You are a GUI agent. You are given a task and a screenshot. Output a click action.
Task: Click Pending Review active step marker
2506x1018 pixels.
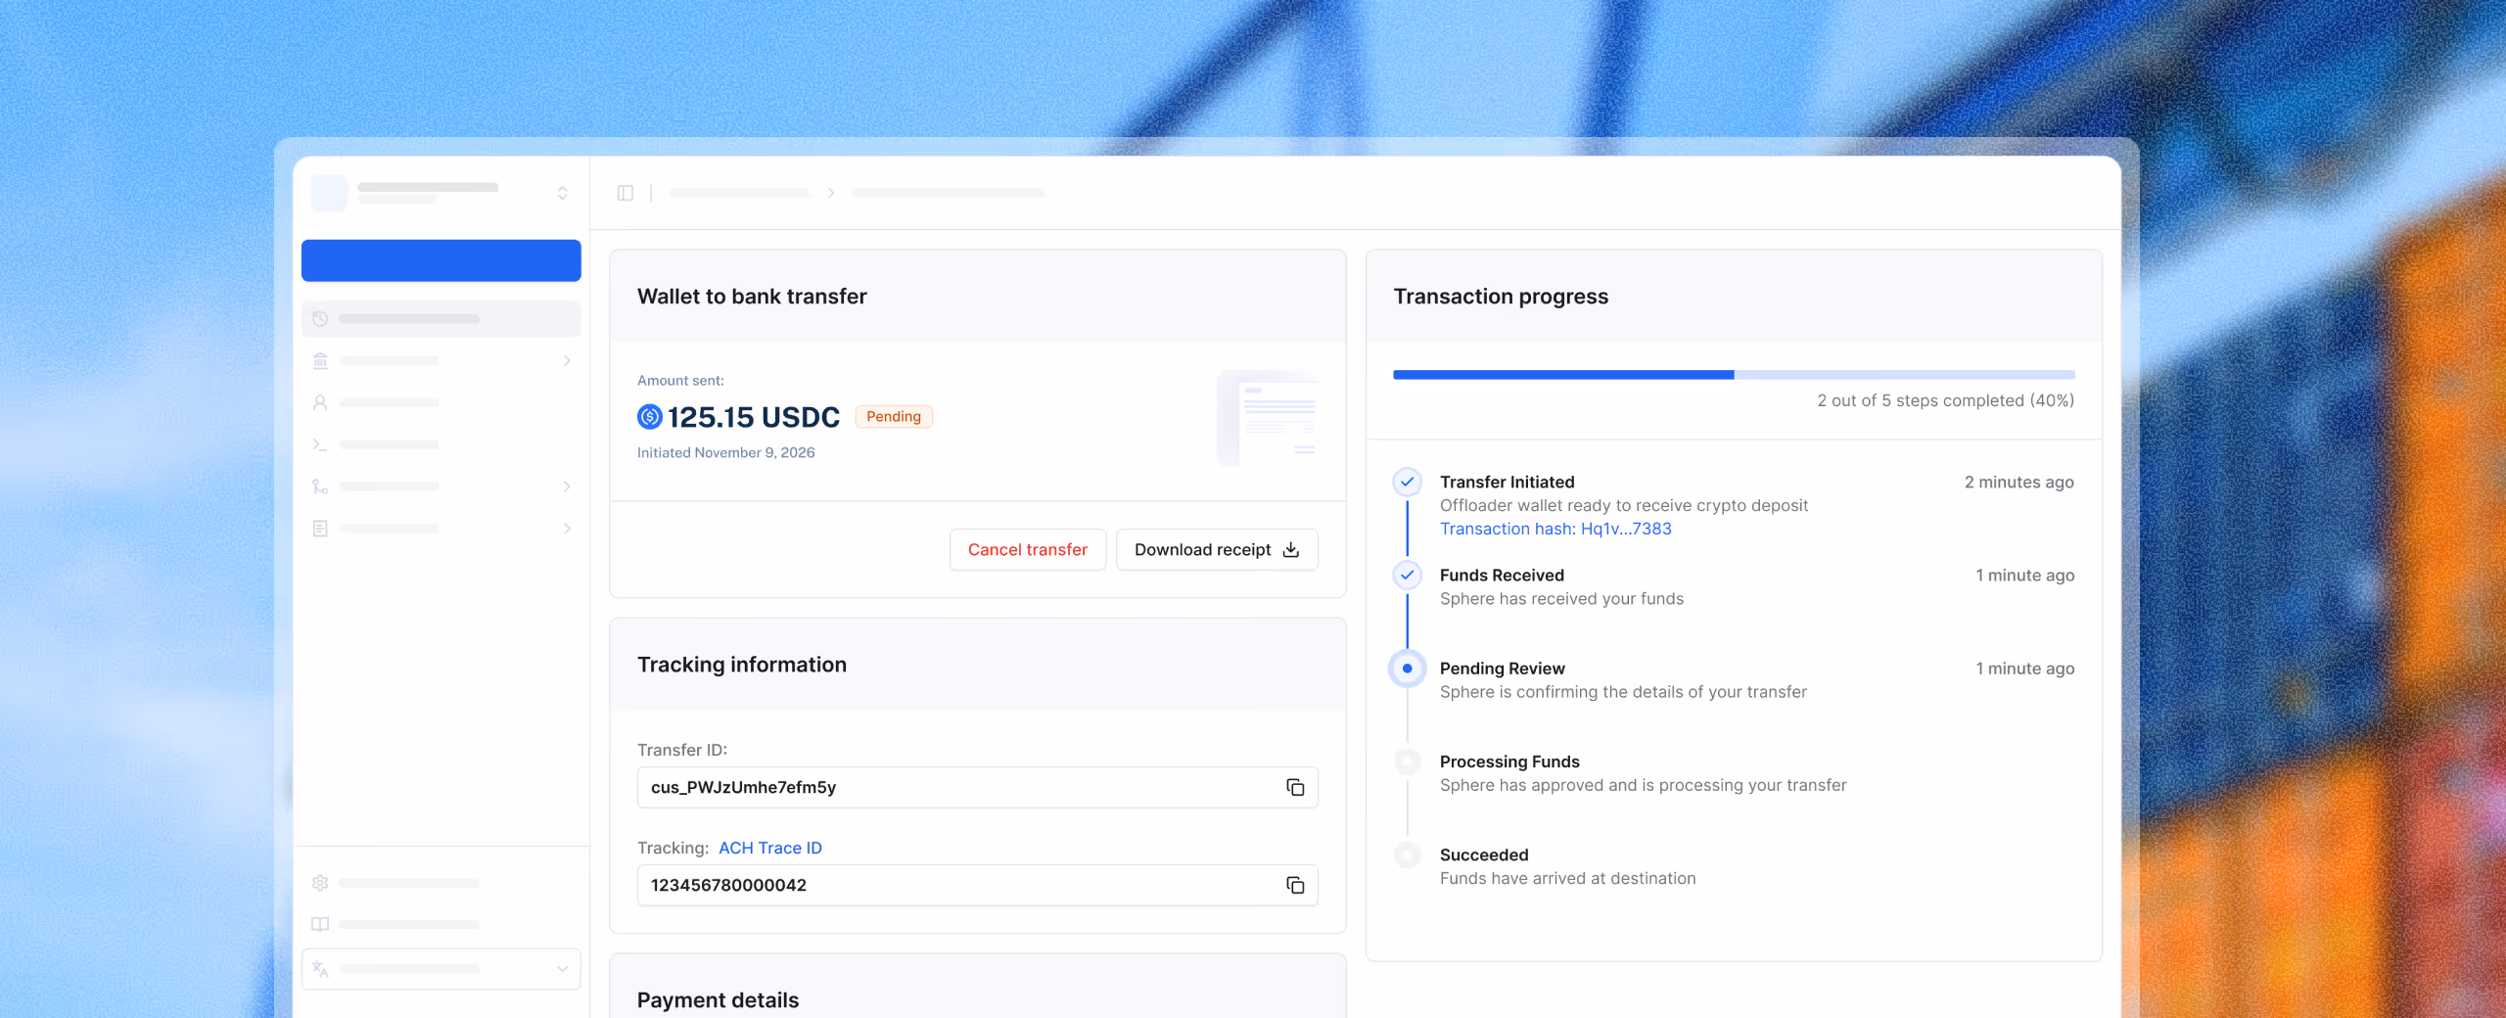(x=1408, y=669)
